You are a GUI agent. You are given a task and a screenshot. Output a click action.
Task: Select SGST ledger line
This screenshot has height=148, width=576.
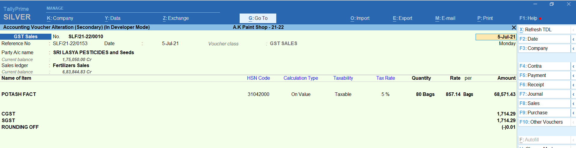[x=258, y=120]
